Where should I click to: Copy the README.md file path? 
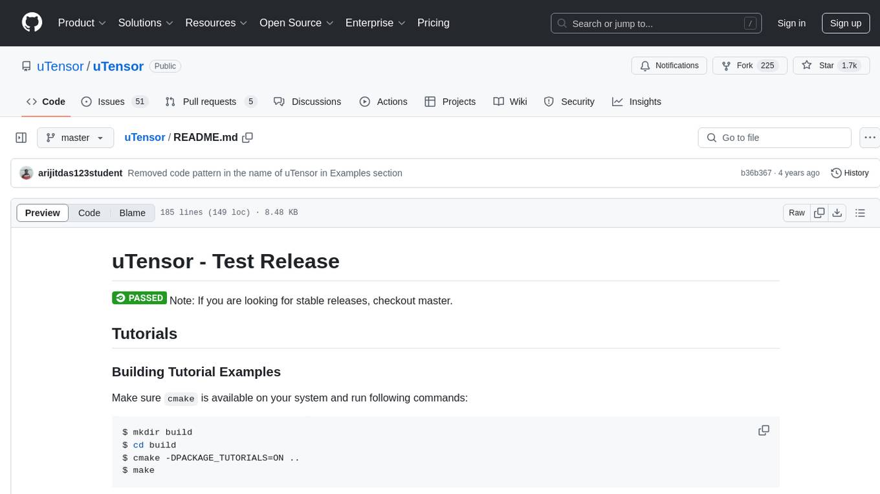247,138
